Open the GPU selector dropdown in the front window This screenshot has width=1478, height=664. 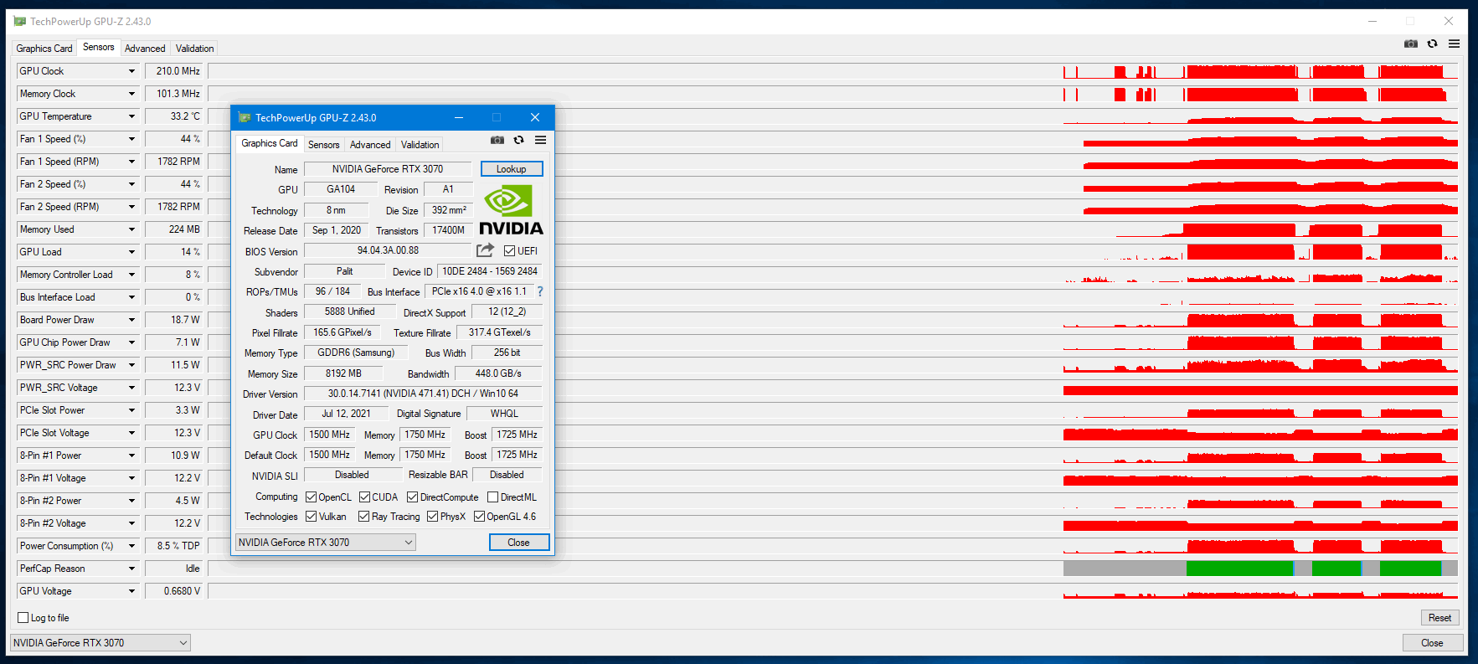coord(325,542)
